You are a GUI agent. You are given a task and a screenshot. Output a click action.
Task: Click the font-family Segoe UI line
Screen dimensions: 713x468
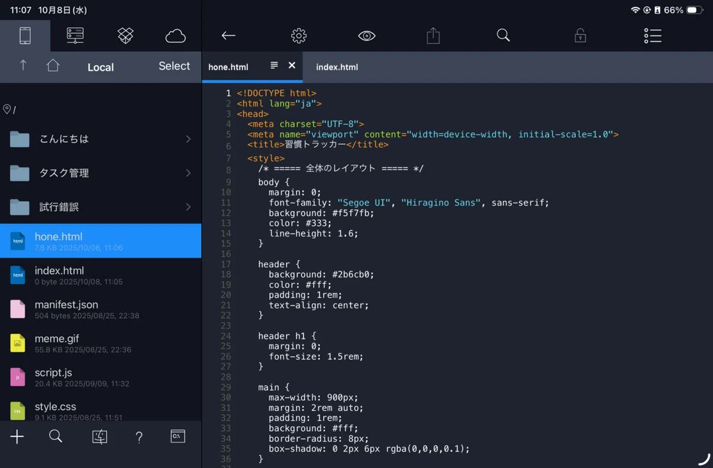coord(409,203)
